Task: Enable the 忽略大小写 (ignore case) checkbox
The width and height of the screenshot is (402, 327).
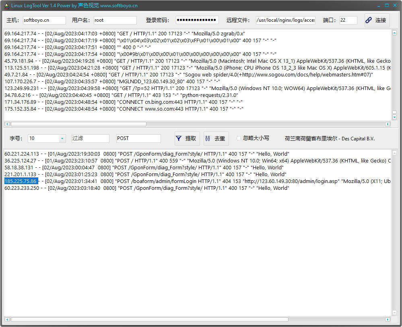Action: pyautogui.click(x=239, y=138)
